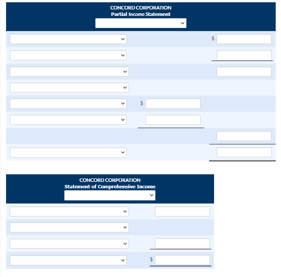Click final double-underlined amount field in Partial Income Statement

[244, 152]
